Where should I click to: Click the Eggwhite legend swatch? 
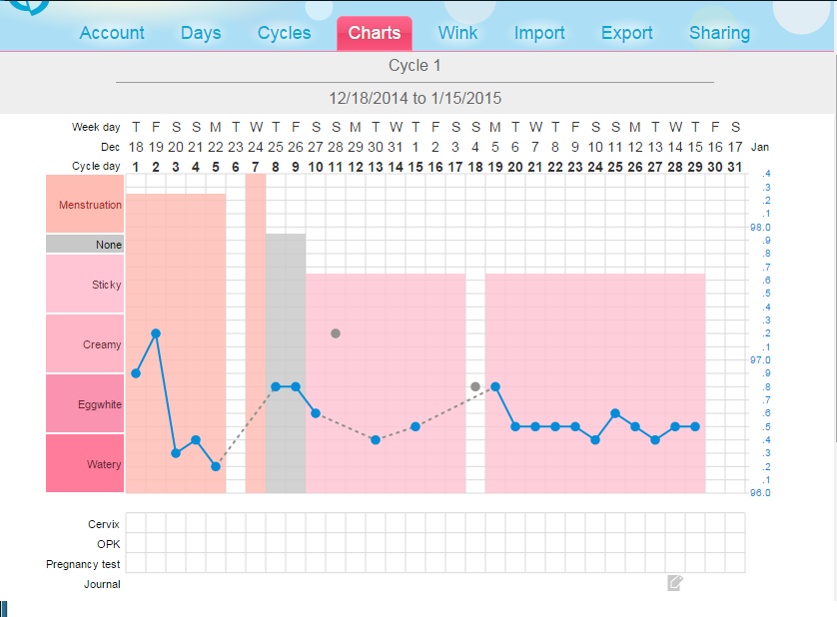click(85, 404)
